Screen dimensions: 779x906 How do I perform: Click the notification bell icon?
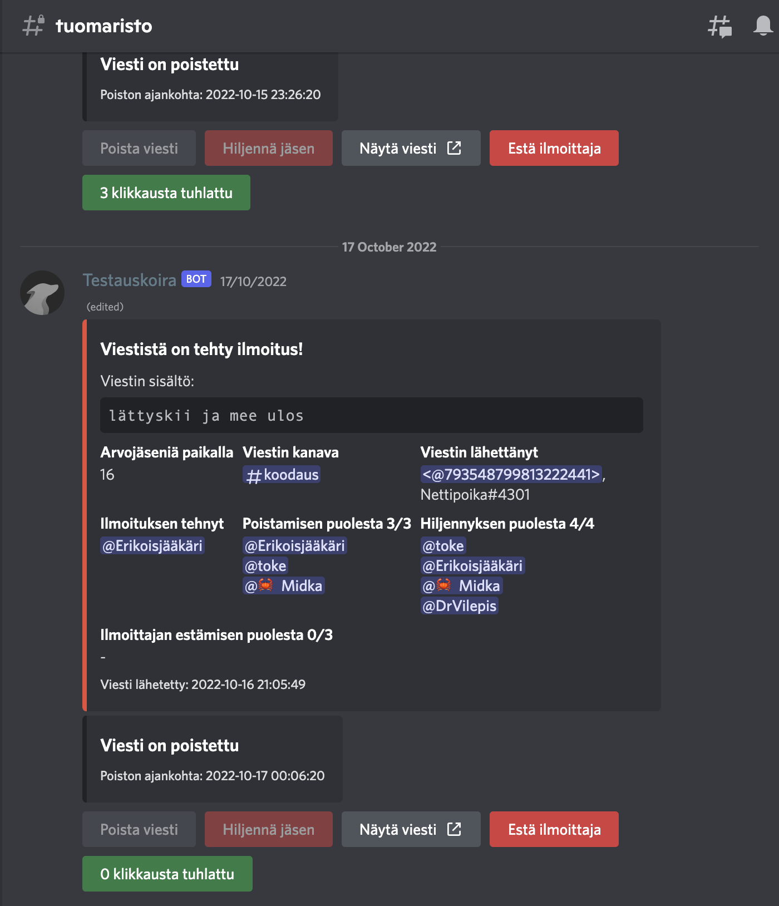click(x=763, y=26)
